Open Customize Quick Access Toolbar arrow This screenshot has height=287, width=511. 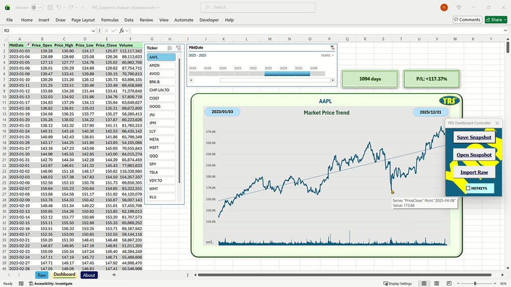82,8
